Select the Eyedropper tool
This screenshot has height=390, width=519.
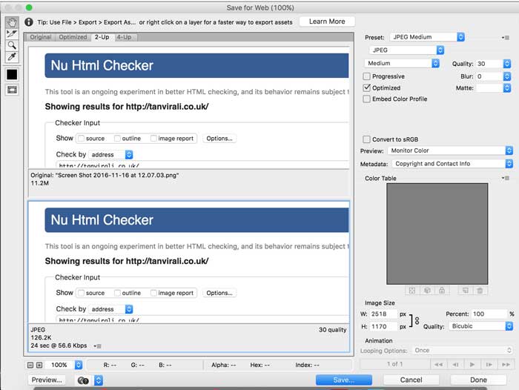click(x=12, y=56)
